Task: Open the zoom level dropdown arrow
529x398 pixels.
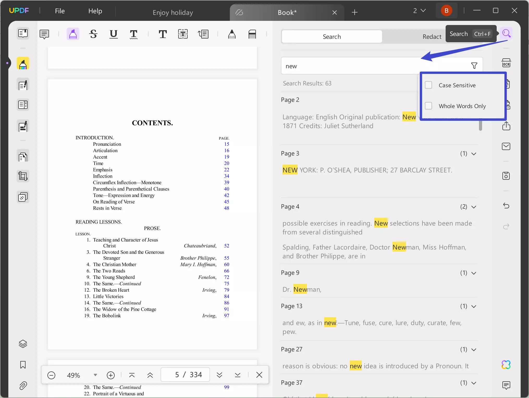Action: 95,375
